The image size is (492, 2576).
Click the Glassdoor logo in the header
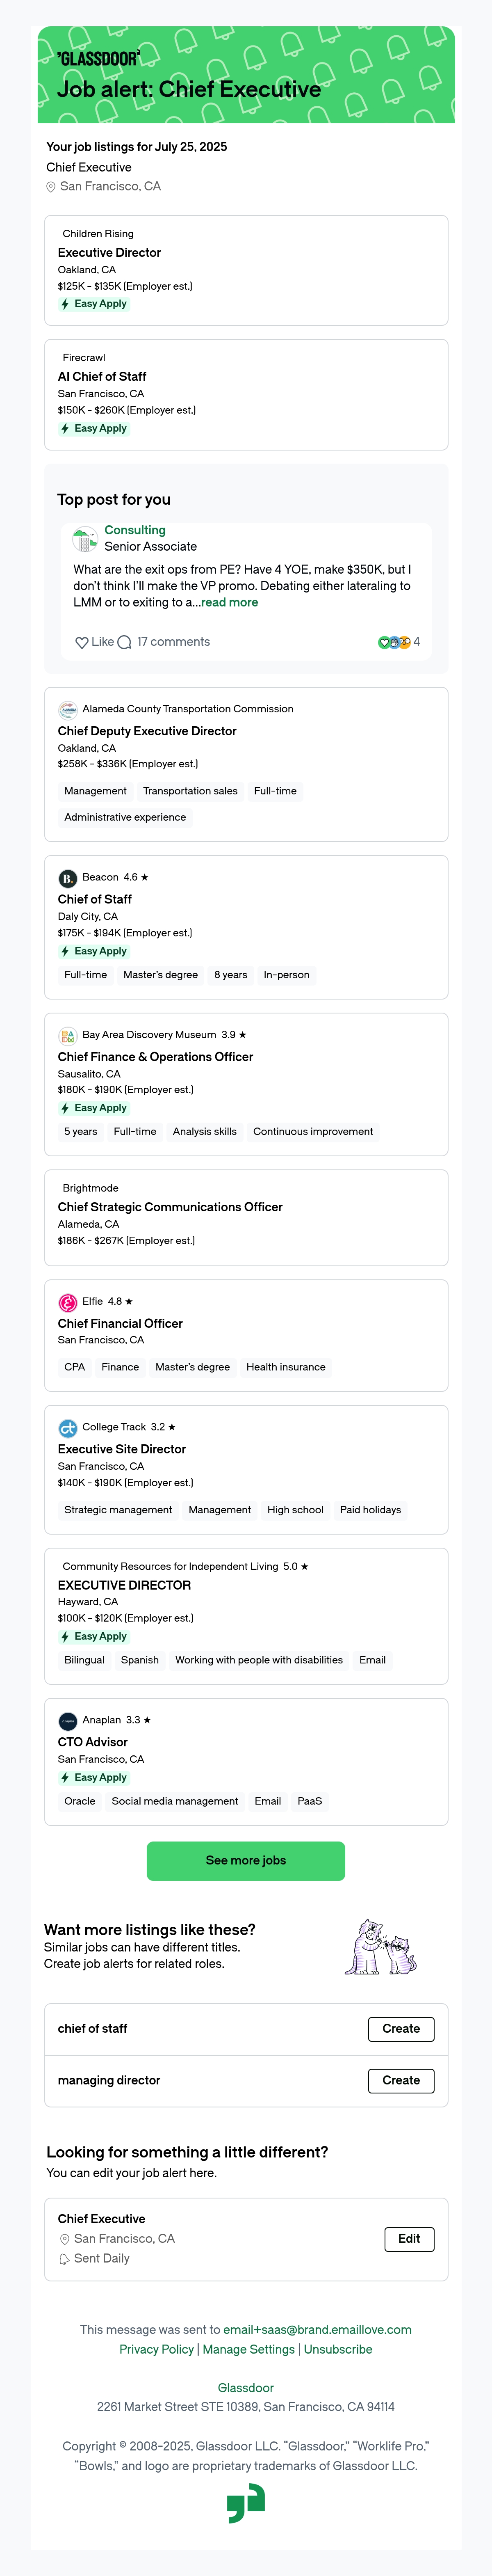coord(98,58)
